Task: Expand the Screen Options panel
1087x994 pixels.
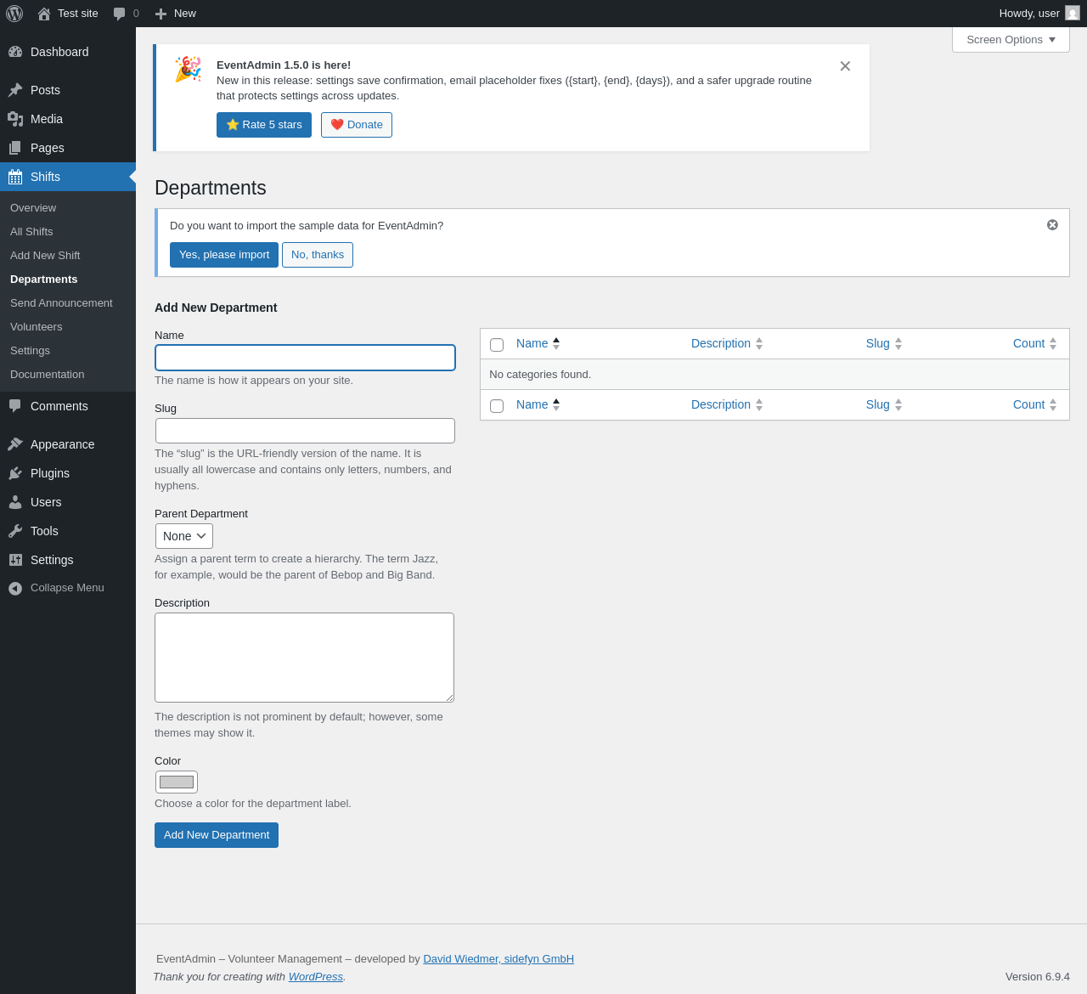Action: pos(1011,40)
